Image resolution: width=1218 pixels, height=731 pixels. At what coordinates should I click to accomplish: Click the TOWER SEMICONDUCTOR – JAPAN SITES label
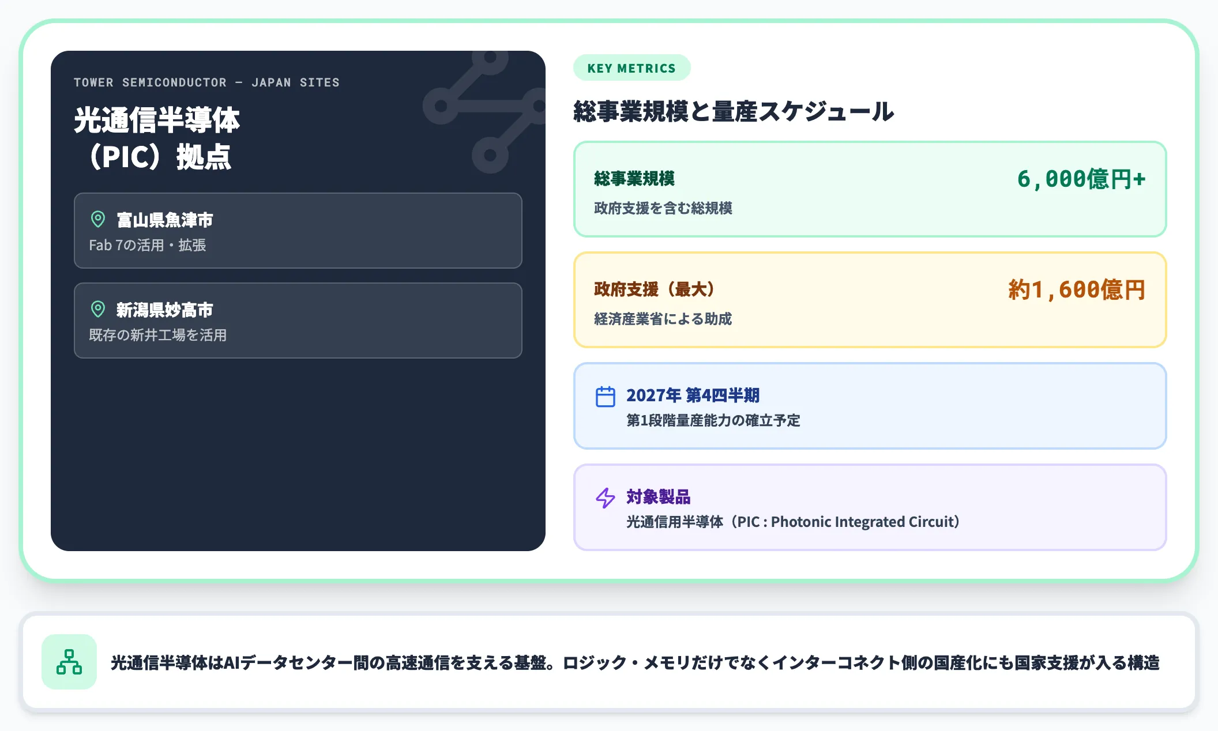[206, 82]
